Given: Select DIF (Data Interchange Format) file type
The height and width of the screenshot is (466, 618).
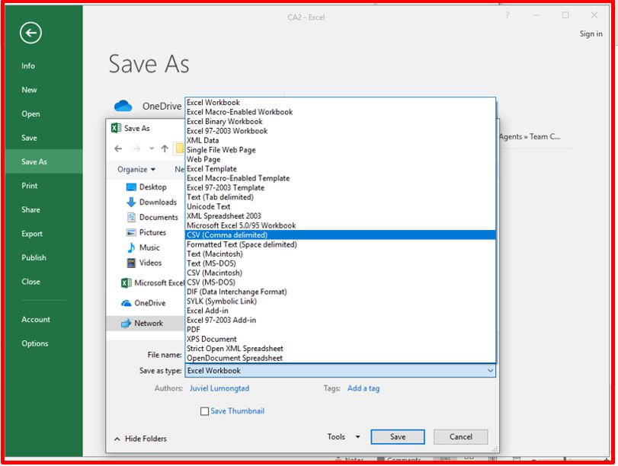Looking at the screenshot, I should coord(341,292).
